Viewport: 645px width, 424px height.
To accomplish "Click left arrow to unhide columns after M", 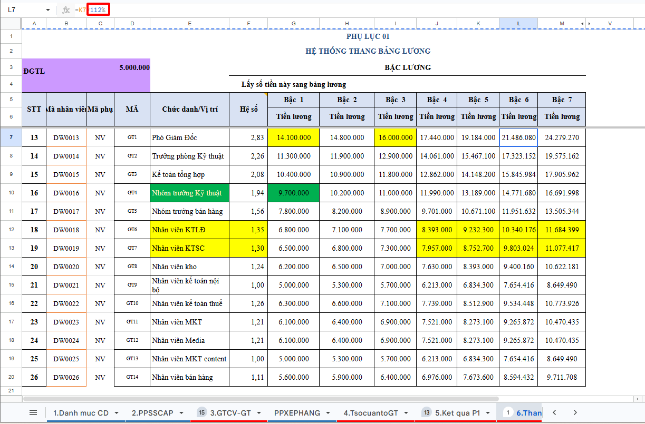I will 582,24.
